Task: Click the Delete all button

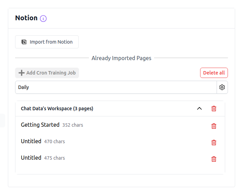Action: 214,73
